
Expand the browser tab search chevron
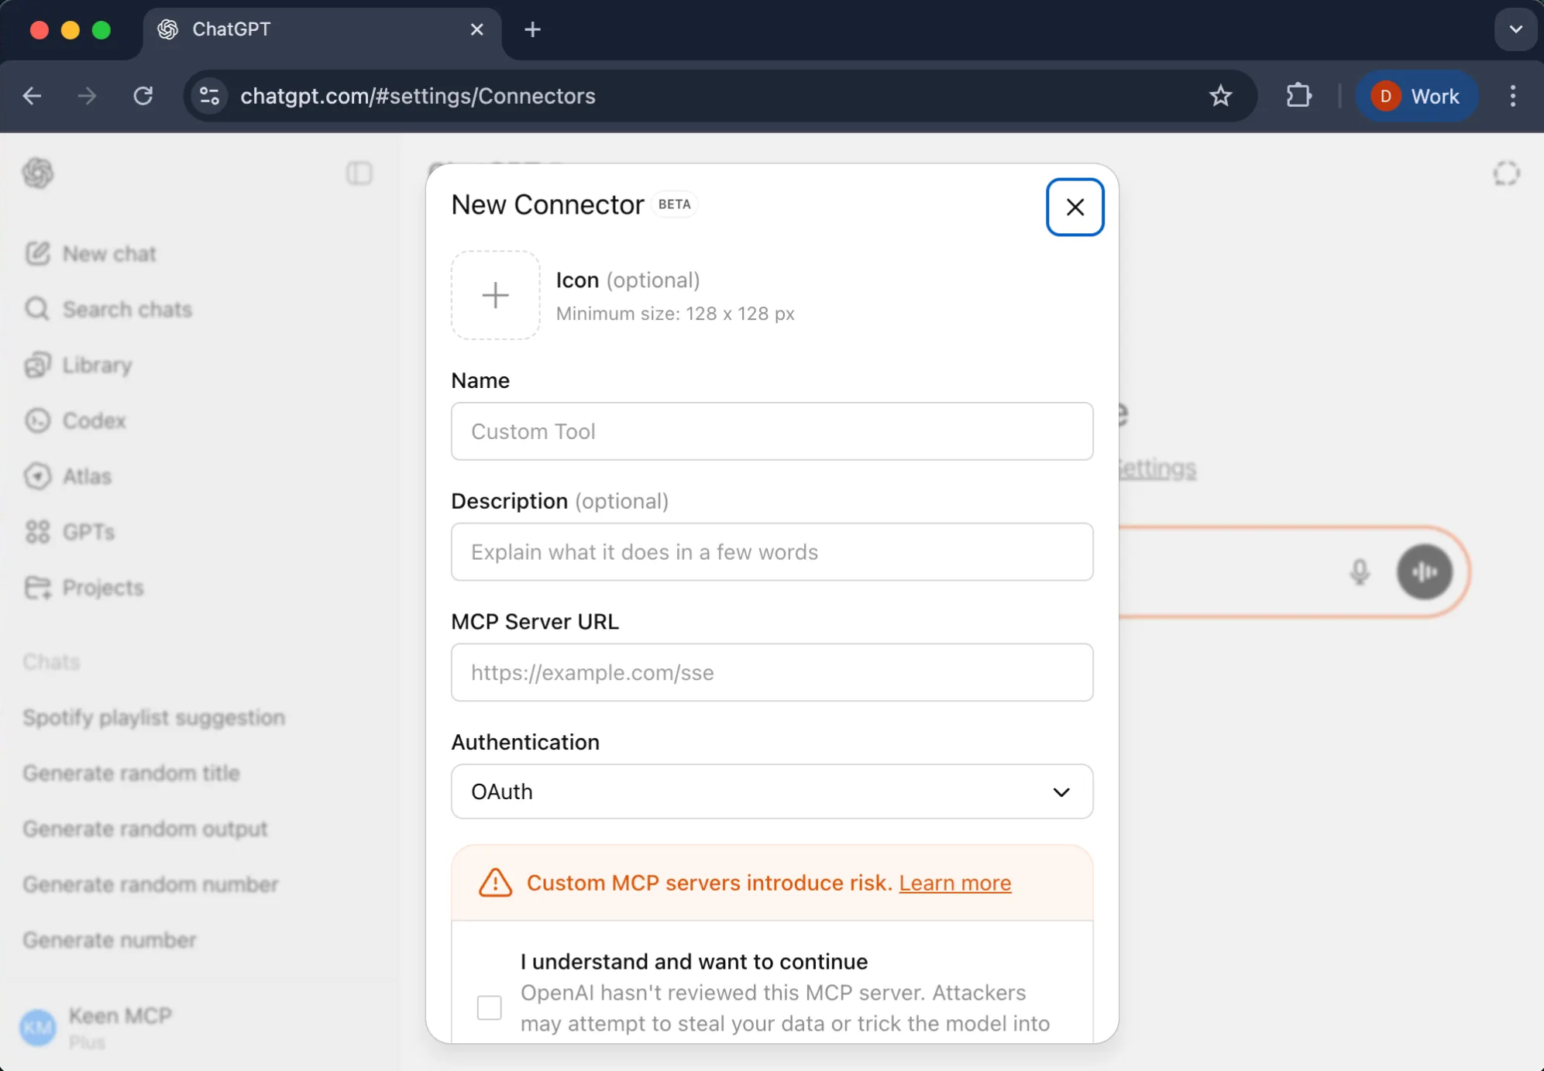(x=1515, y=29)
